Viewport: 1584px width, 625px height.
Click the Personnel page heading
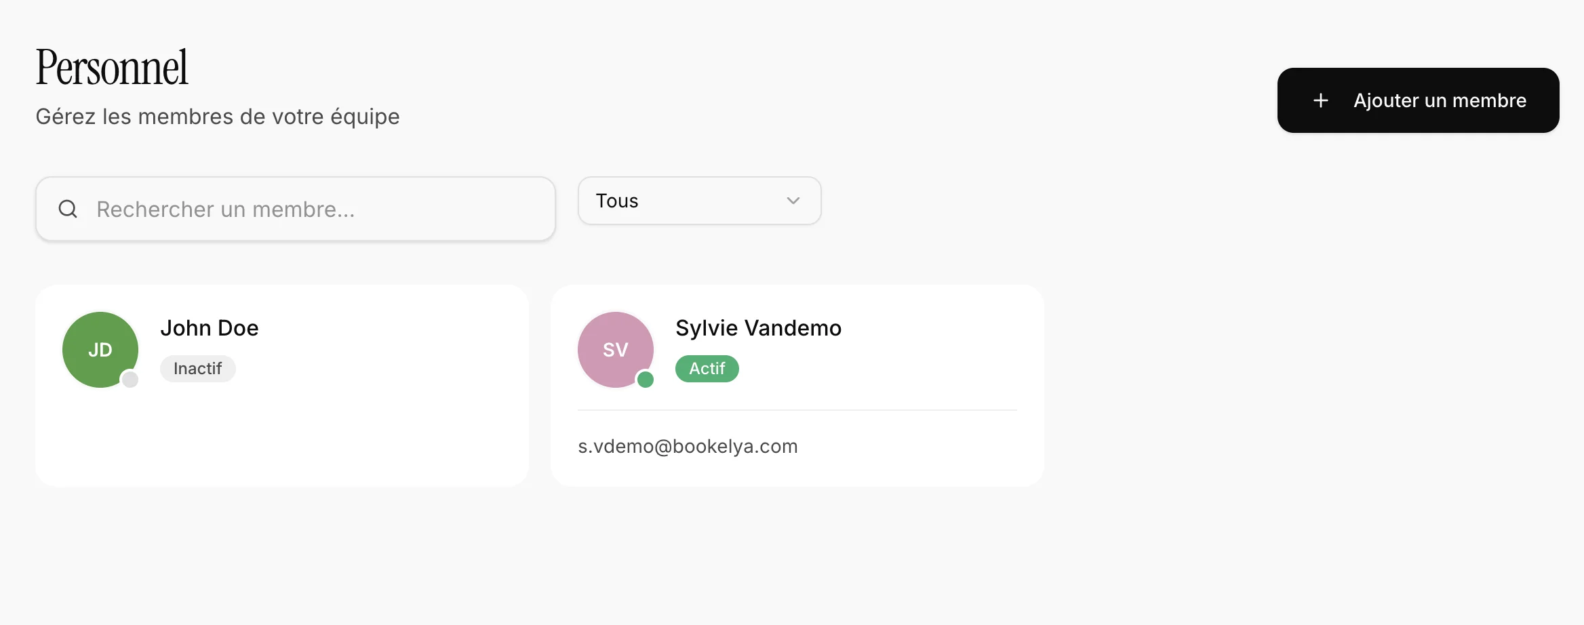[112, 68]
